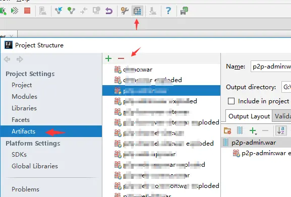Select Libraries in Project Settings

pyautogui.click(x=24, y=108)
